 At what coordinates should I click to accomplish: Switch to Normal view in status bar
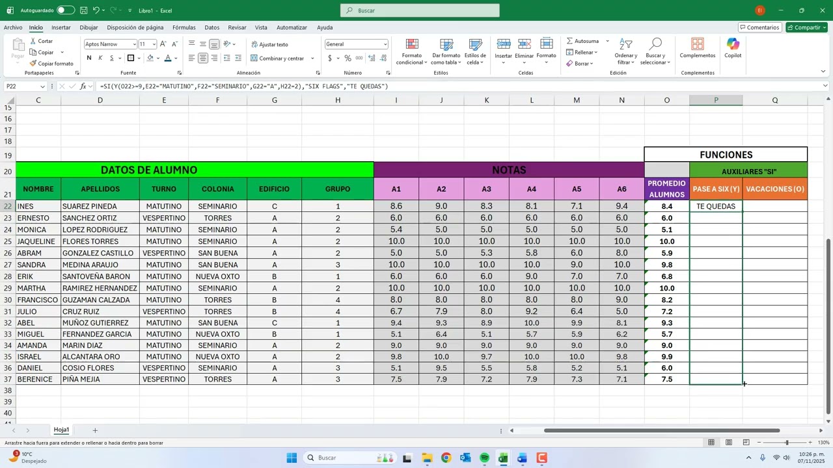pyautogui.click(x=711, y=443)
